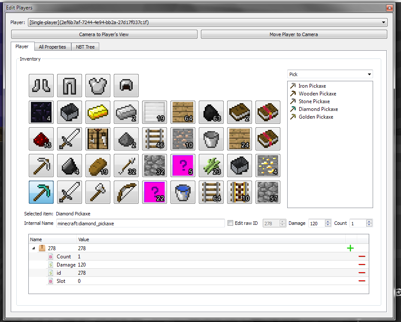Select the obsidian stack of 4
401x322 pixels.
coord(41,112)
